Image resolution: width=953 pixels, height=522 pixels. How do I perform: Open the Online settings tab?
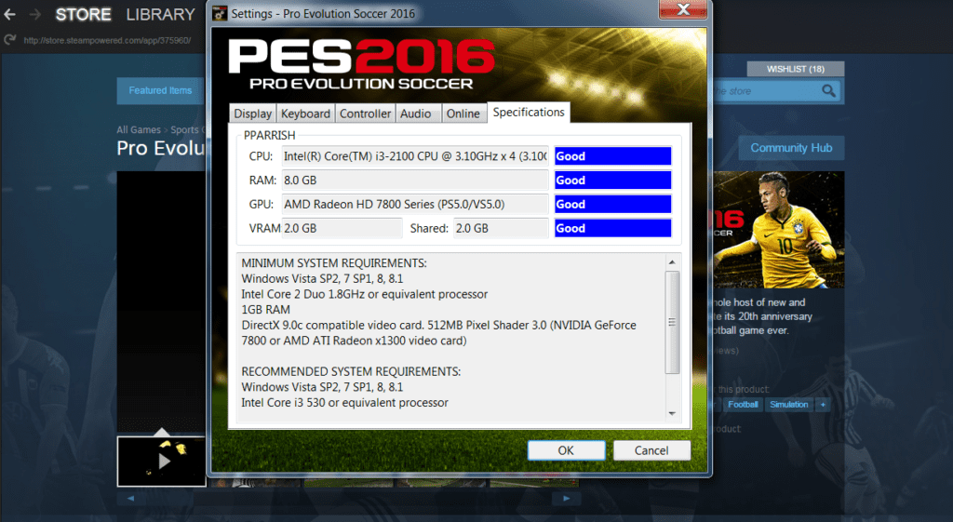tap(463, 114)
